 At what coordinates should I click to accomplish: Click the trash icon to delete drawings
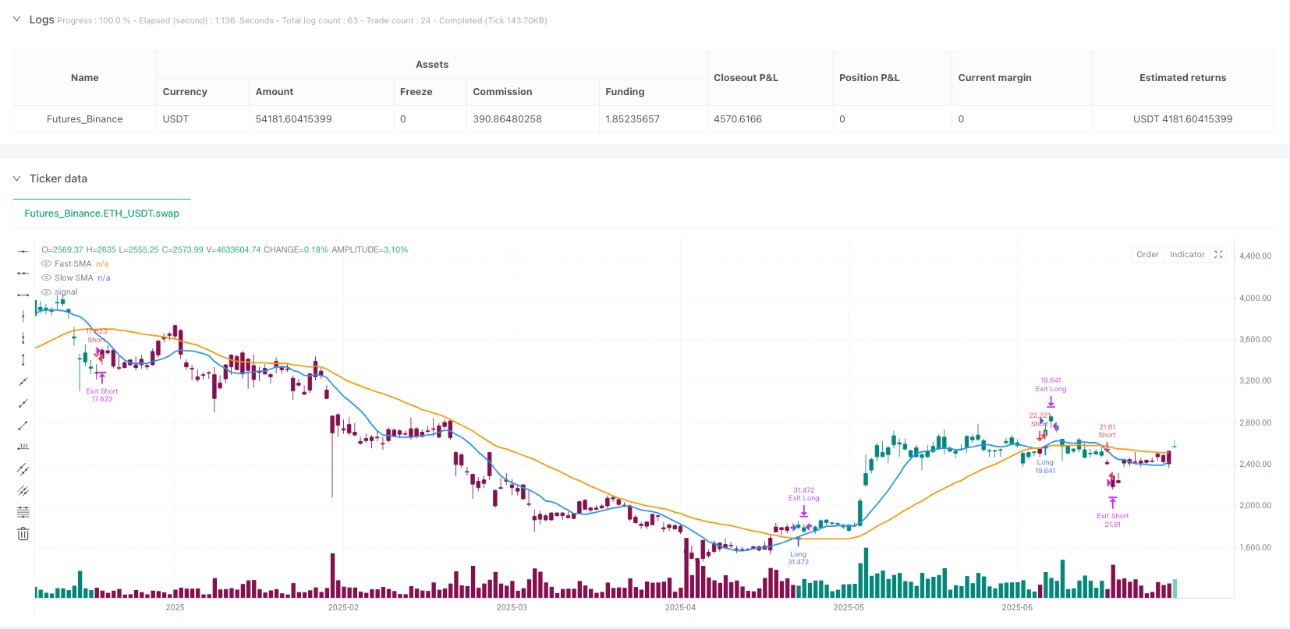tap(23, 534)
